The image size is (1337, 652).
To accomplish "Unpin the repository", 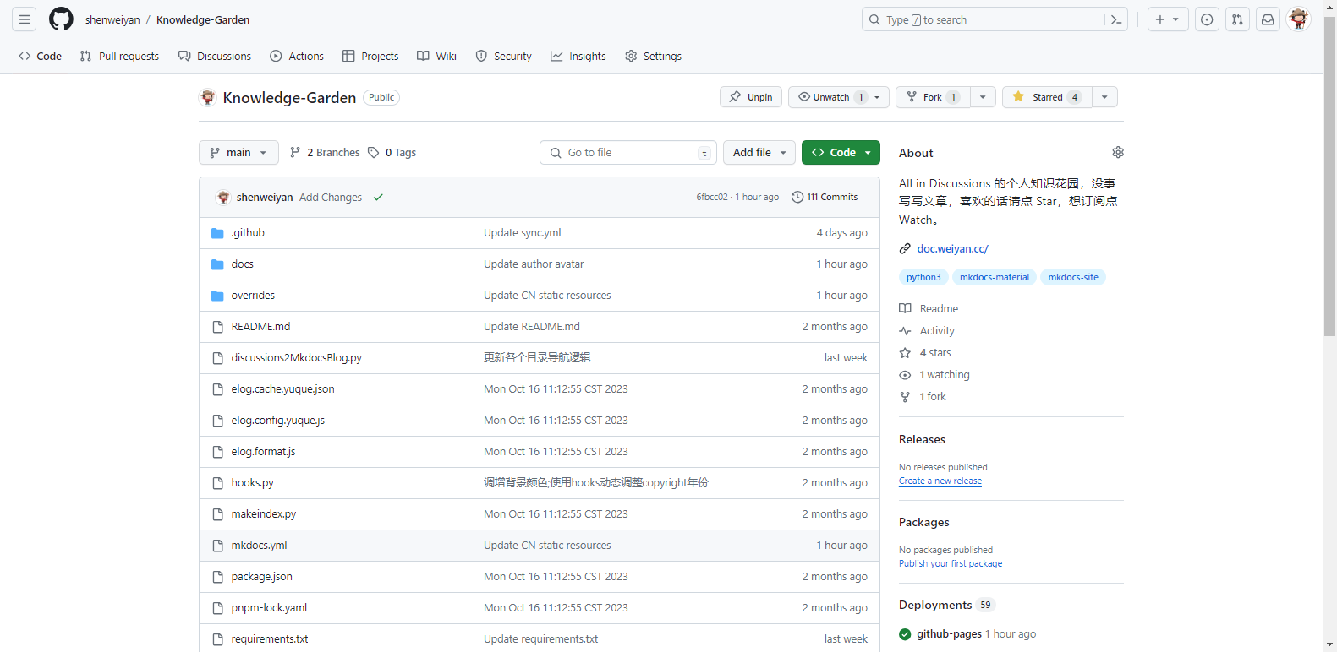I will pos(751,97).
